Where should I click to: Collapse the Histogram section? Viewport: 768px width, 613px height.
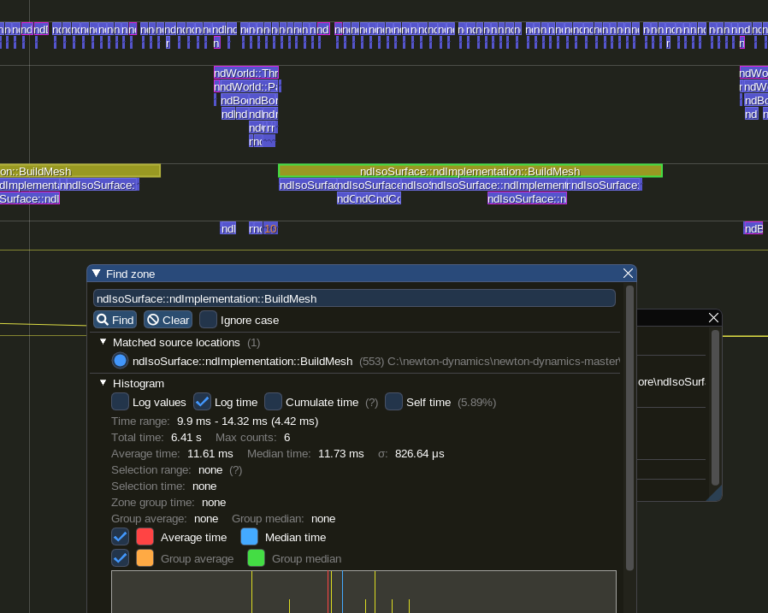[103, 383]
